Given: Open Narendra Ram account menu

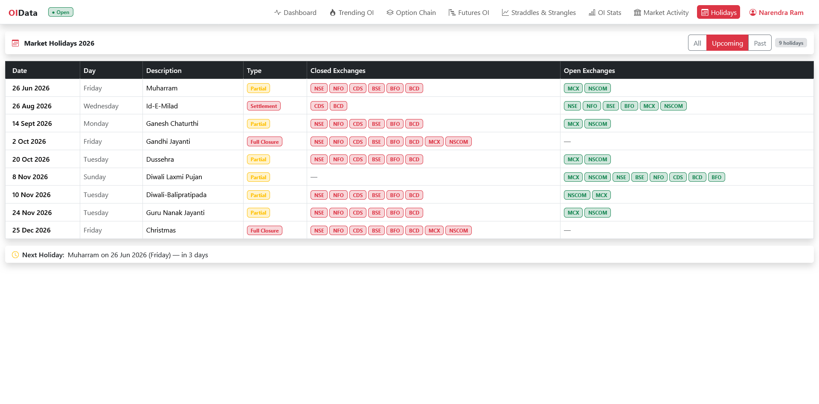Looking at the screenshot, I should click(x=776, y=12).
